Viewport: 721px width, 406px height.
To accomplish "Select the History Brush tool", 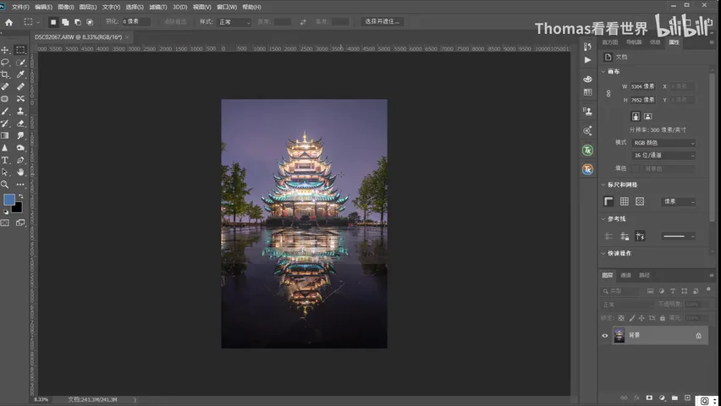I will click(5, 123).
